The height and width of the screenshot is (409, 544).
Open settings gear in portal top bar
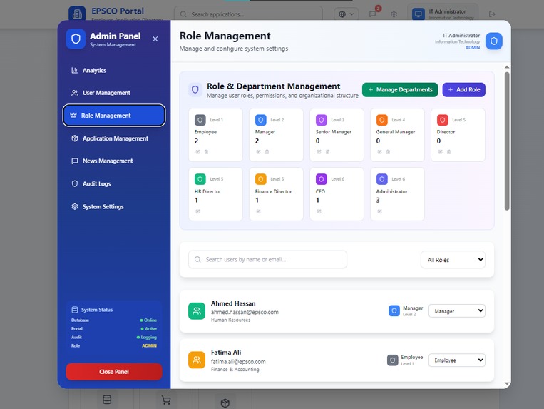click(394, 14)
